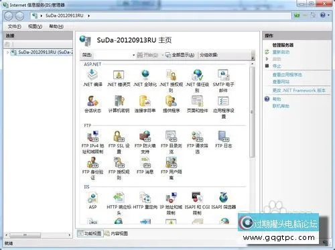Open the SMTP 电子邮件 feature icon
Screen dimensions: 335x250
(x=223, y=80)
